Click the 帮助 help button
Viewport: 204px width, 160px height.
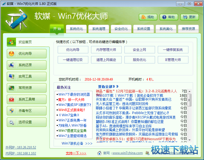coord(169,17)
